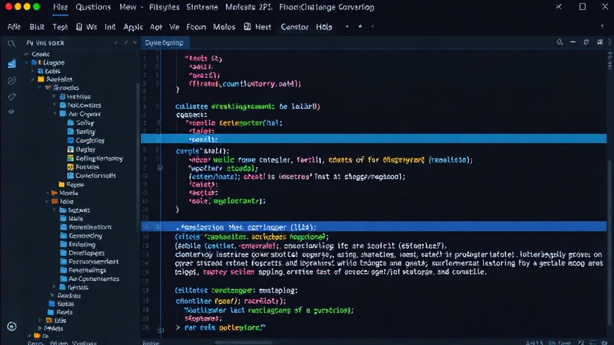Click the dash icon in editor top-right toolbar
614x345 pixels.
click(x=573, y=42)
